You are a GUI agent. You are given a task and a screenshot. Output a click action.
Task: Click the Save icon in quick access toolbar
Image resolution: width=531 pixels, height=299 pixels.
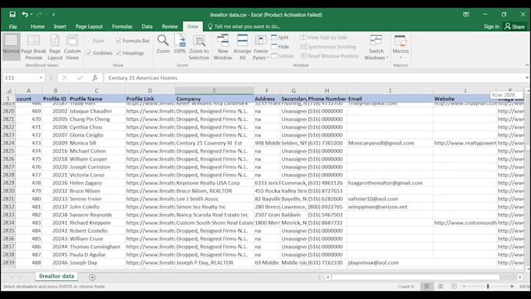pyautogui.click(x=12, y=15)
